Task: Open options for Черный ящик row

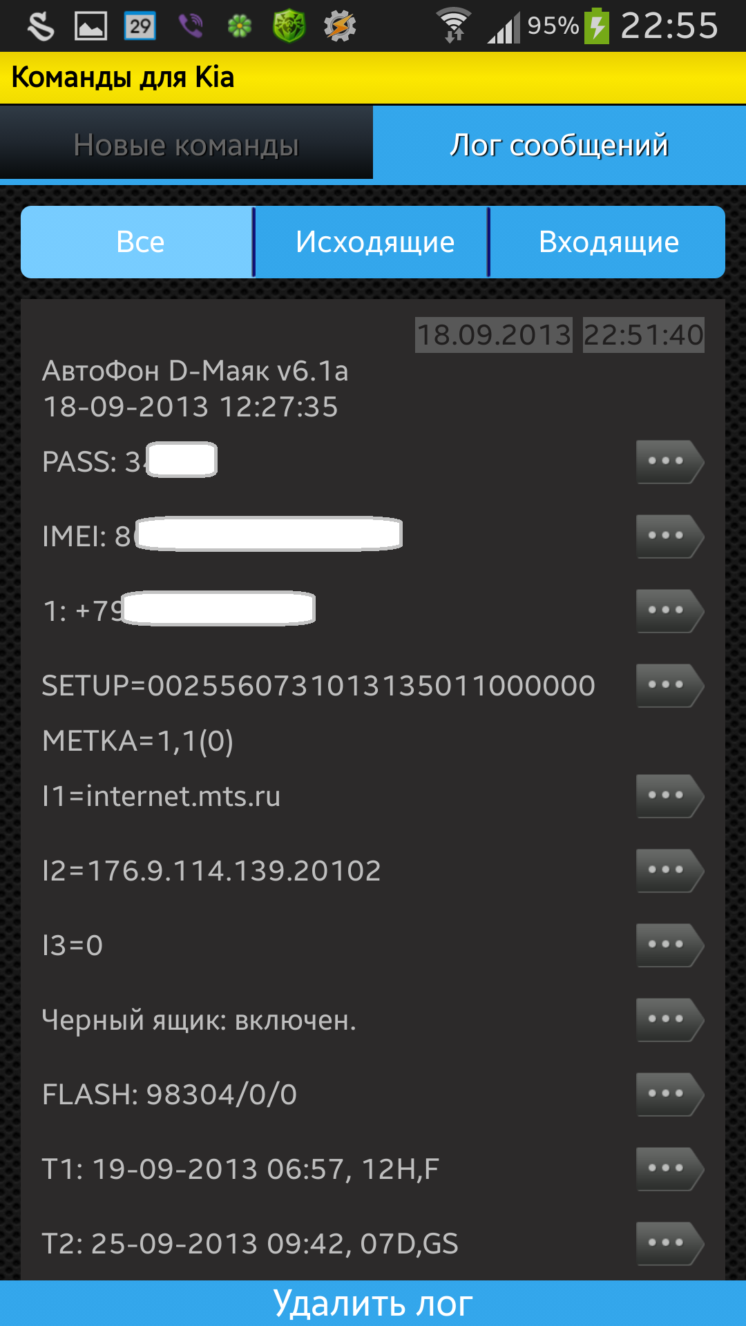Action: 669,1019
